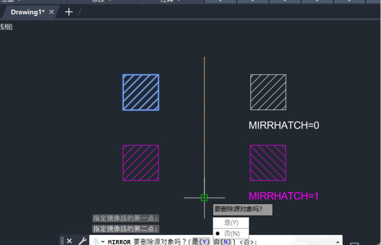Click the magenta MIRRHATCH=1 text label
The width and height of the screenshot is (381, 245).
coord(284,196)
